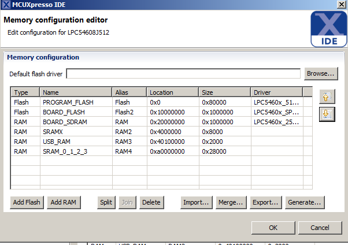Click the Driver column header
Image resolution: width=348 pixels, height=245 pixels.
point(276,92)
